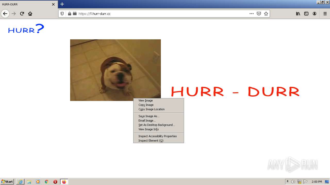The image size is (330, 185).
Task: Bookmark this page with the star
Action: click(x=266, y=14)
